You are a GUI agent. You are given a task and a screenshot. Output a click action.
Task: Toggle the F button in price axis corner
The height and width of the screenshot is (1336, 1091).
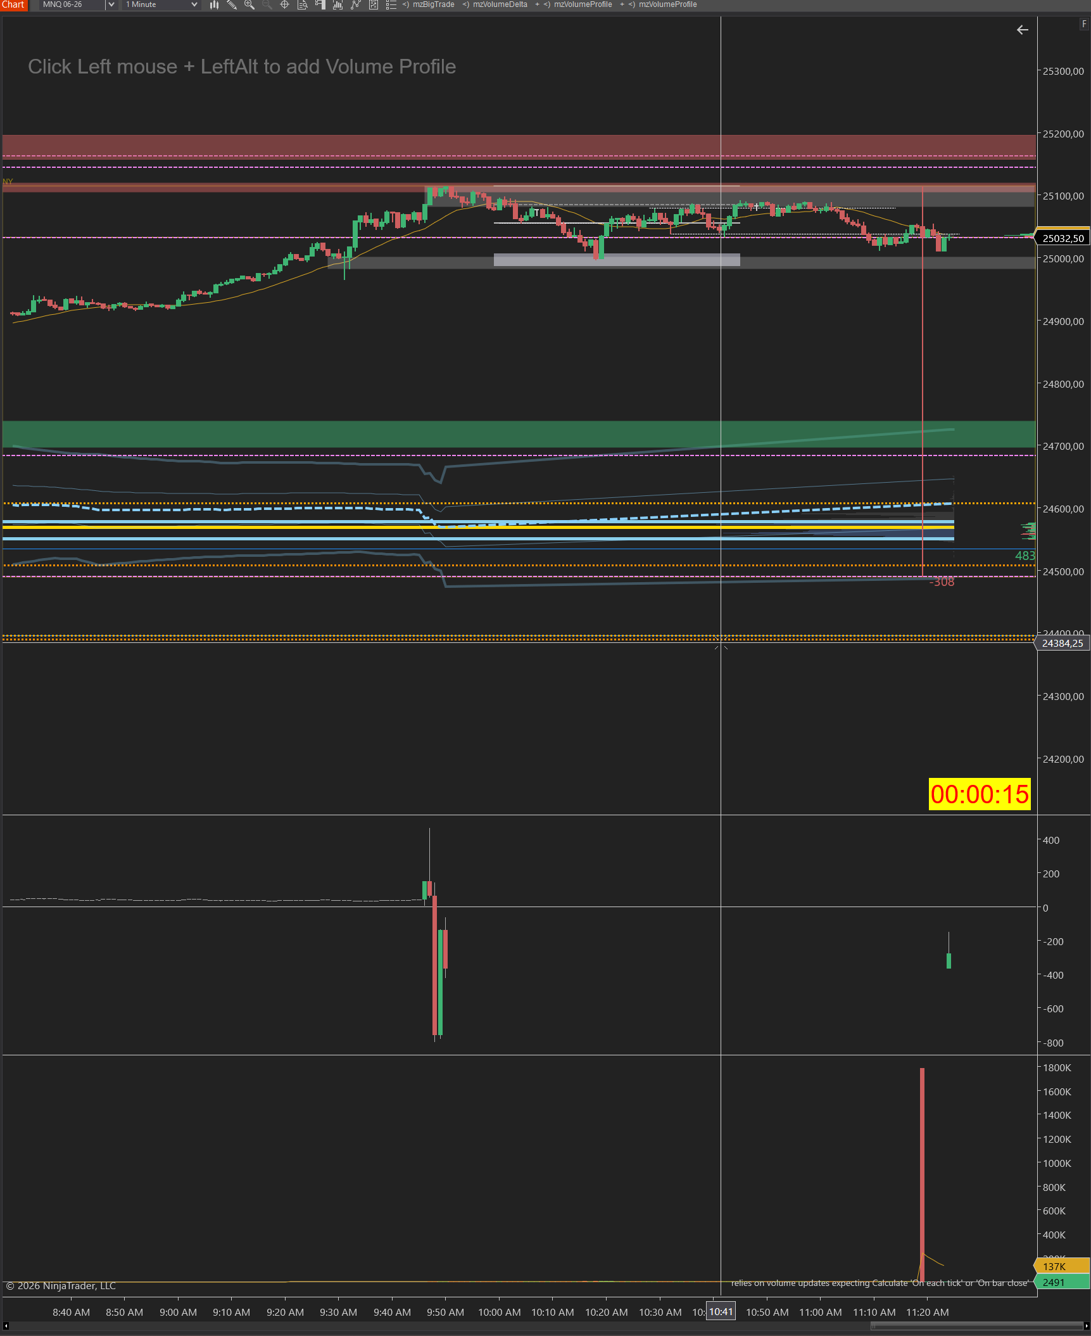point(1084,24)
